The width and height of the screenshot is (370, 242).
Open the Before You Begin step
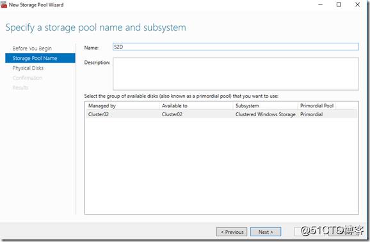(32, 49)
